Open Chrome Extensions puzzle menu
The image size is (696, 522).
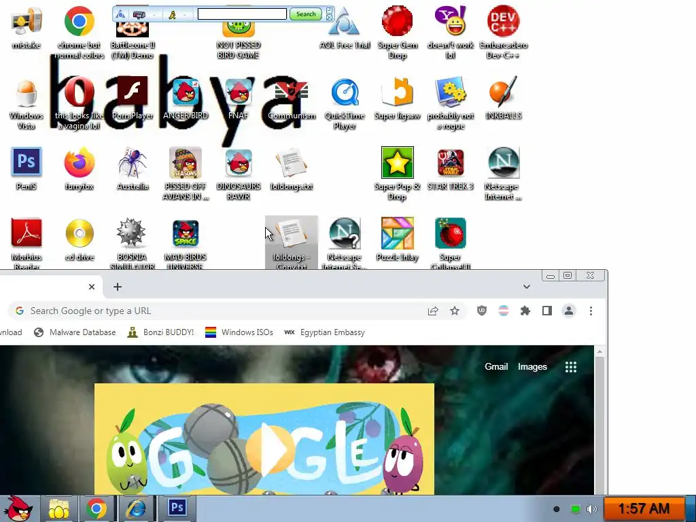point(525,311)
